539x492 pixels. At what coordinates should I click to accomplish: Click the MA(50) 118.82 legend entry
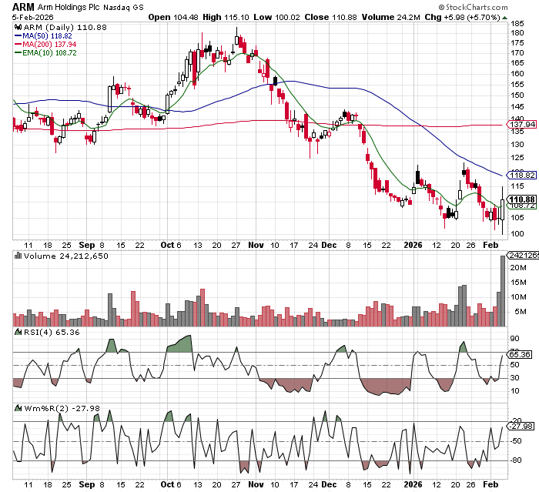pyautogui.click(x=43, y=35)
